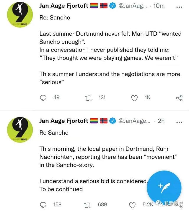The height and width of the screenshot is (212, 189).
Task: Open the 10m timestamp of the top tweet
Action: 159,6
